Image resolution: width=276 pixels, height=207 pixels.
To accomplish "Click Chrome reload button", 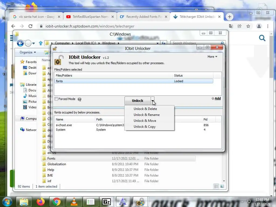I will click(x=30, y=26).
